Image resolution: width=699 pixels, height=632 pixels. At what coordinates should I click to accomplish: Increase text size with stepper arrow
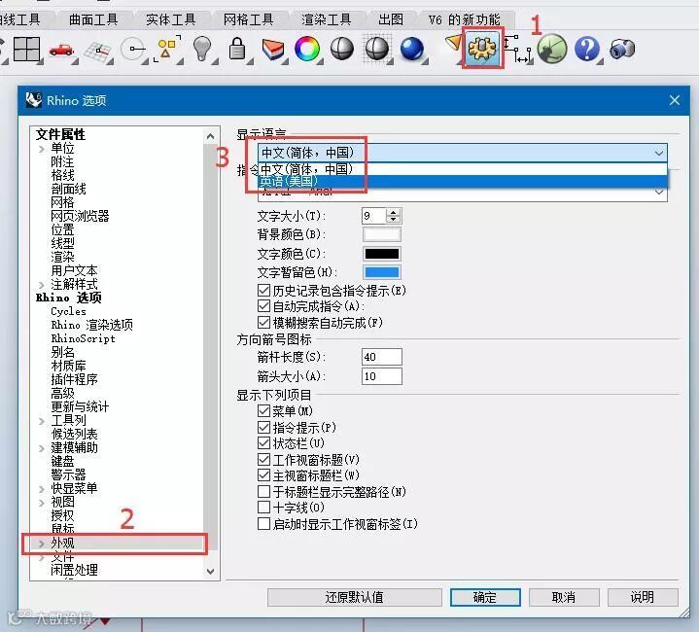coord(393,213)
